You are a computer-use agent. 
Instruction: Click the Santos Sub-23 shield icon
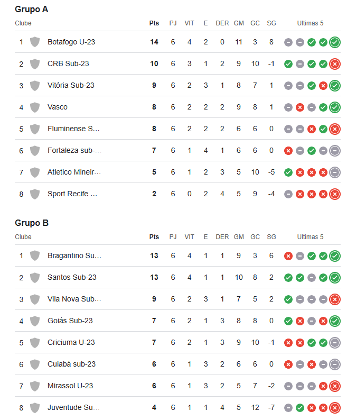35,278
